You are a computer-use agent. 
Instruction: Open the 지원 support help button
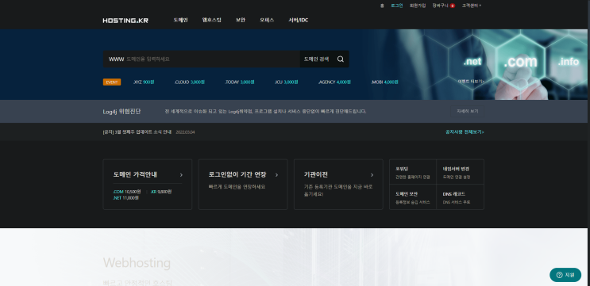tap(565, 275)
